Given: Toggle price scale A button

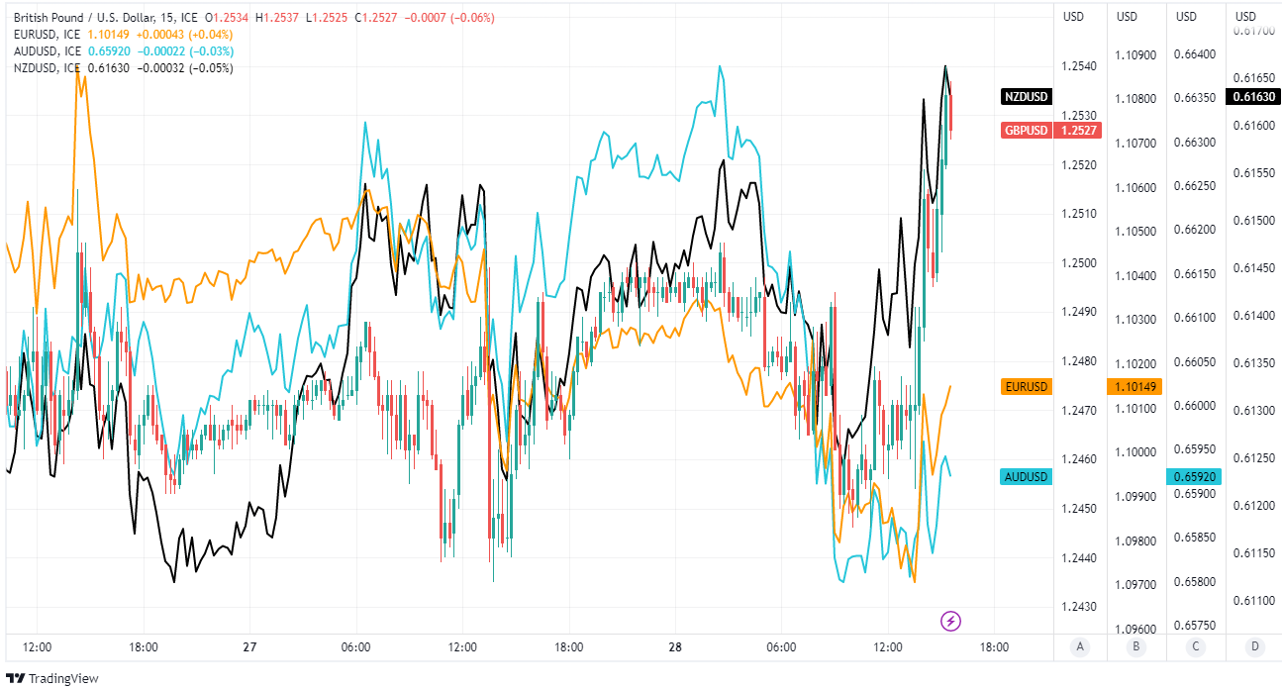Looking at the screenshot, I should pyautogui.click(x=1080, y=647).
